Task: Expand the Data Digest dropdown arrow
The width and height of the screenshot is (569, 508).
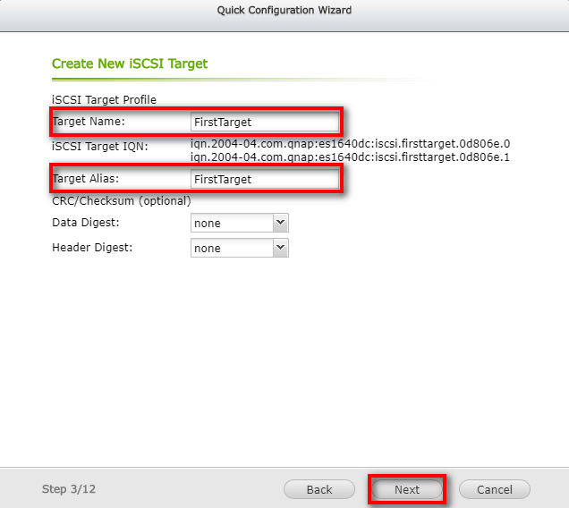Action: tap(280, 223)
